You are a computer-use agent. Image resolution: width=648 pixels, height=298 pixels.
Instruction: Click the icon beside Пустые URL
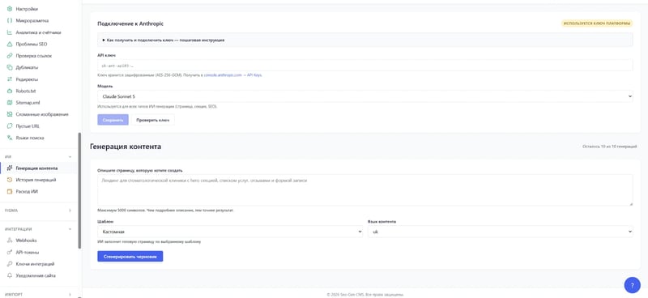tap(10, 126)
